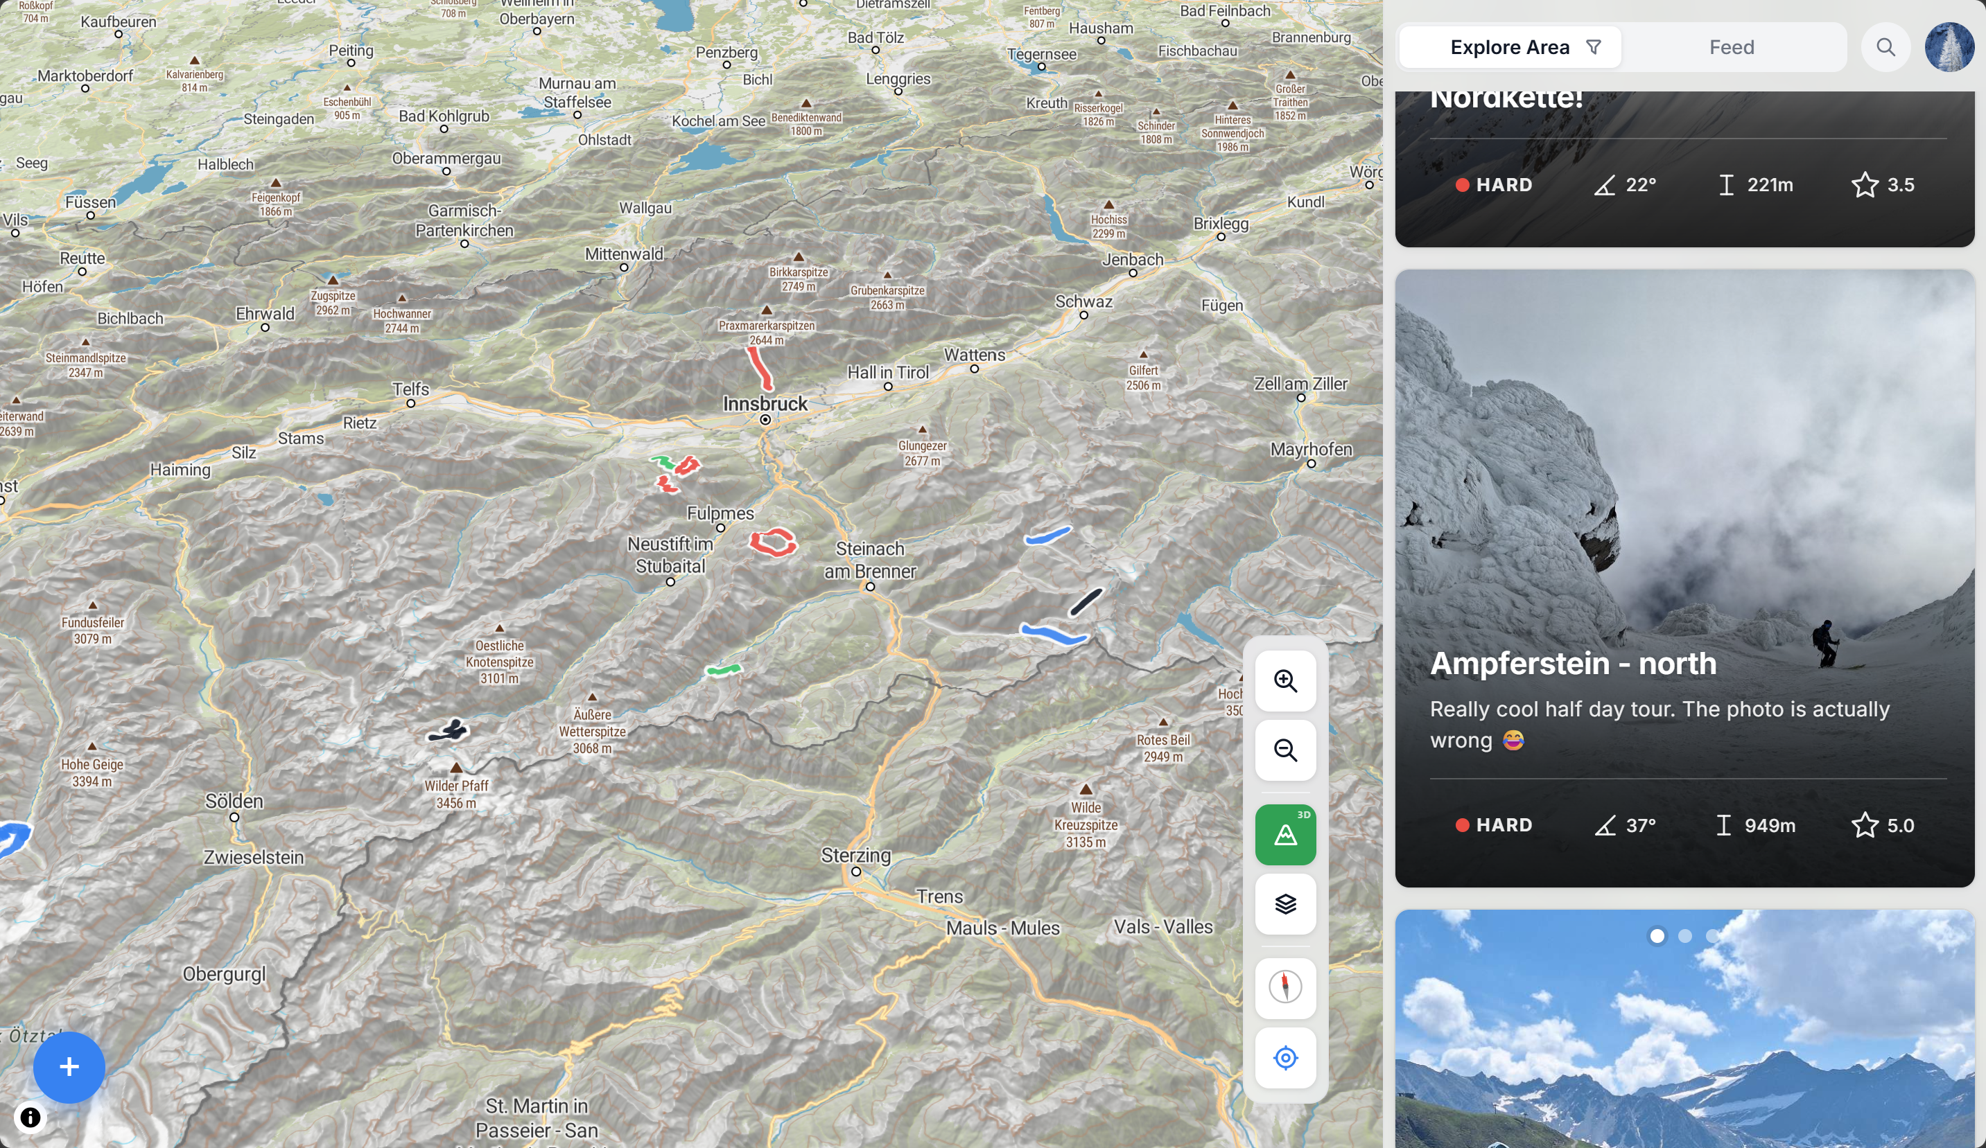1986x1148 pixels.
Task: Open the user profile avatar
Action: [1949, 47]
